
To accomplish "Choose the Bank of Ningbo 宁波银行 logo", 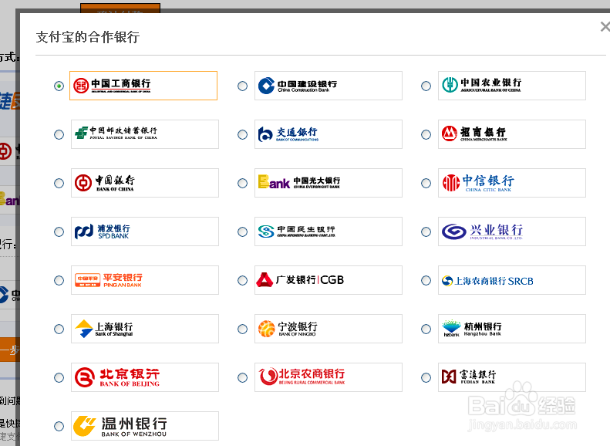I will click(x=329, y=329).
